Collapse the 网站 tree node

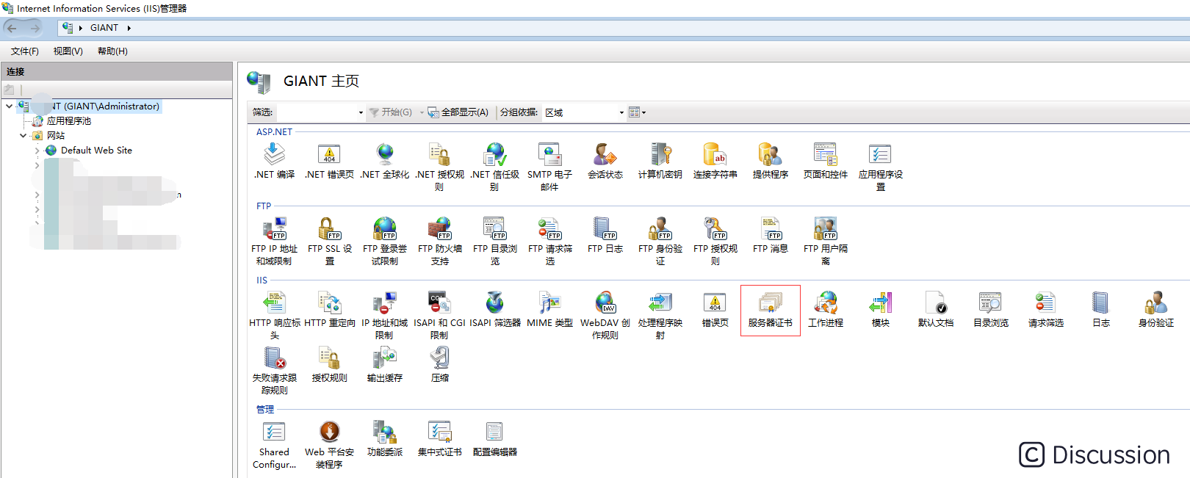[x=23, y=135]
